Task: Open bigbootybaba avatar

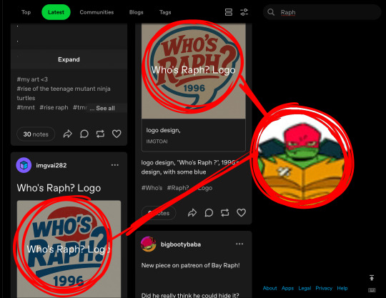Action: tap(148, 244)
